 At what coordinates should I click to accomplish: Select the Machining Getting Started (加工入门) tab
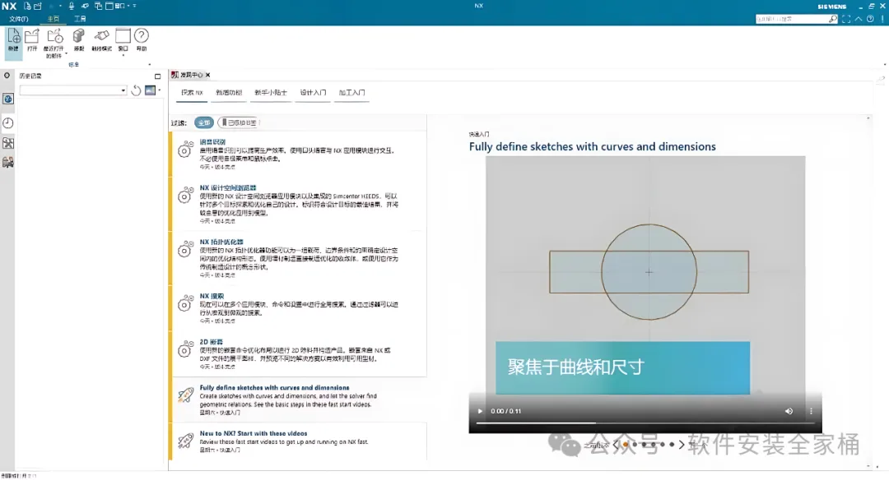coord(352,92)
